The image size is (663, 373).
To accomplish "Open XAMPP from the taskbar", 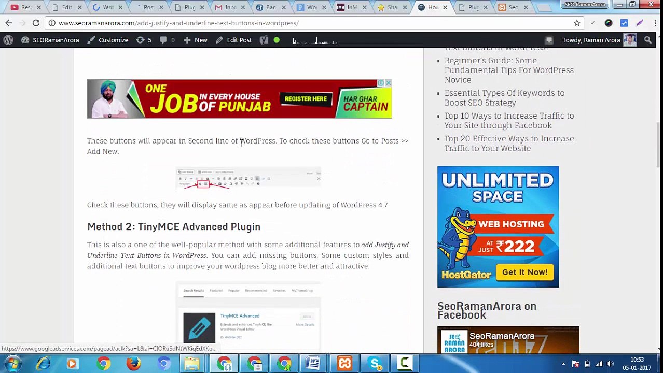I will 344,364.
